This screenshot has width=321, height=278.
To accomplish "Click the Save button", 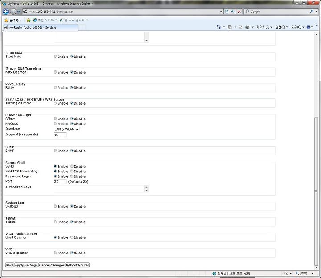I will click(10, 265).
